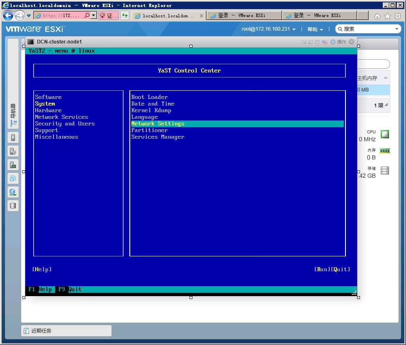
Task: Open a new blank browser tab
Action: (x=363, y=15)
